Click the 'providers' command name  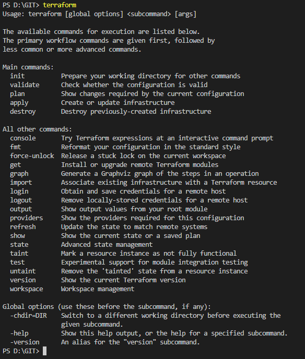coord(26,218)
